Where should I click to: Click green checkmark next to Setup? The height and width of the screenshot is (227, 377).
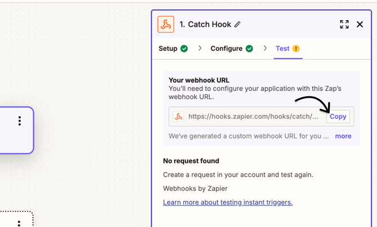184,48
